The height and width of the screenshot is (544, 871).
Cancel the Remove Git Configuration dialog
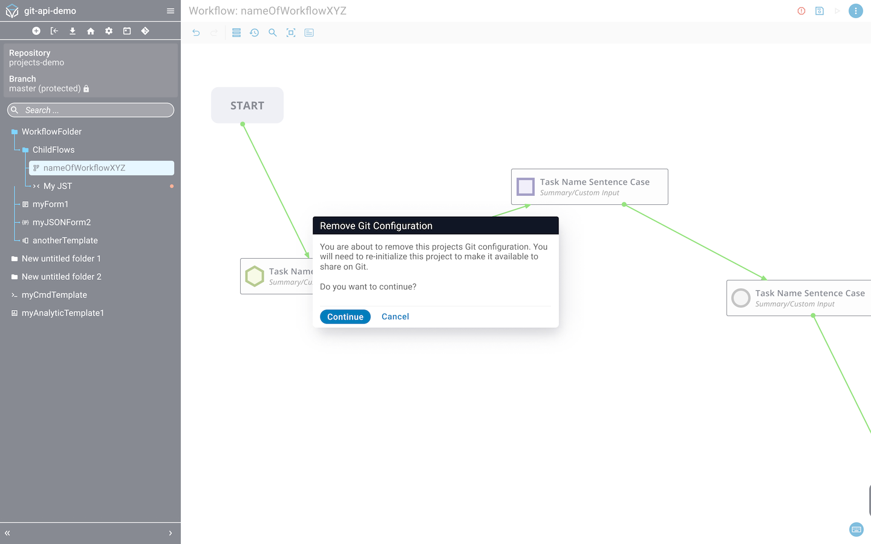click(x=396, y=317)
